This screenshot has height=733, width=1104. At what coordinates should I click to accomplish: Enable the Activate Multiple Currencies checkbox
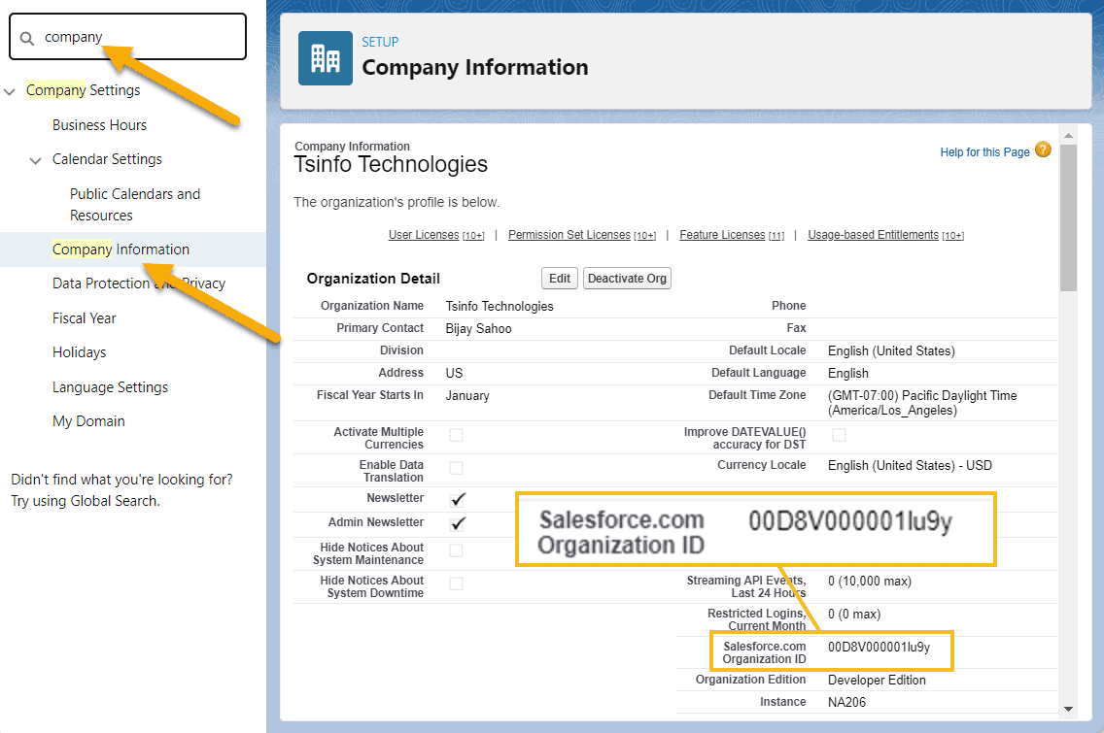pyautogui.click(x=456, y=435)
